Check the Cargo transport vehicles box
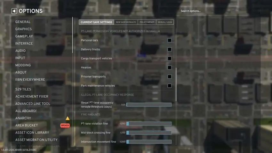 [169, 59]
